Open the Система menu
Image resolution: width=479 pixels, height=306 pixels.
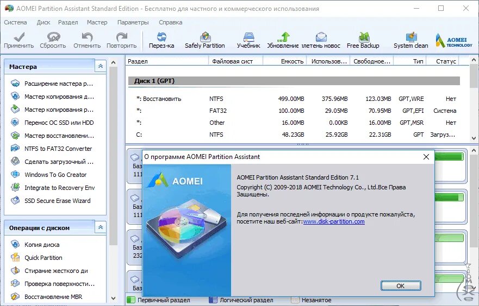click(x=15, y=22)
